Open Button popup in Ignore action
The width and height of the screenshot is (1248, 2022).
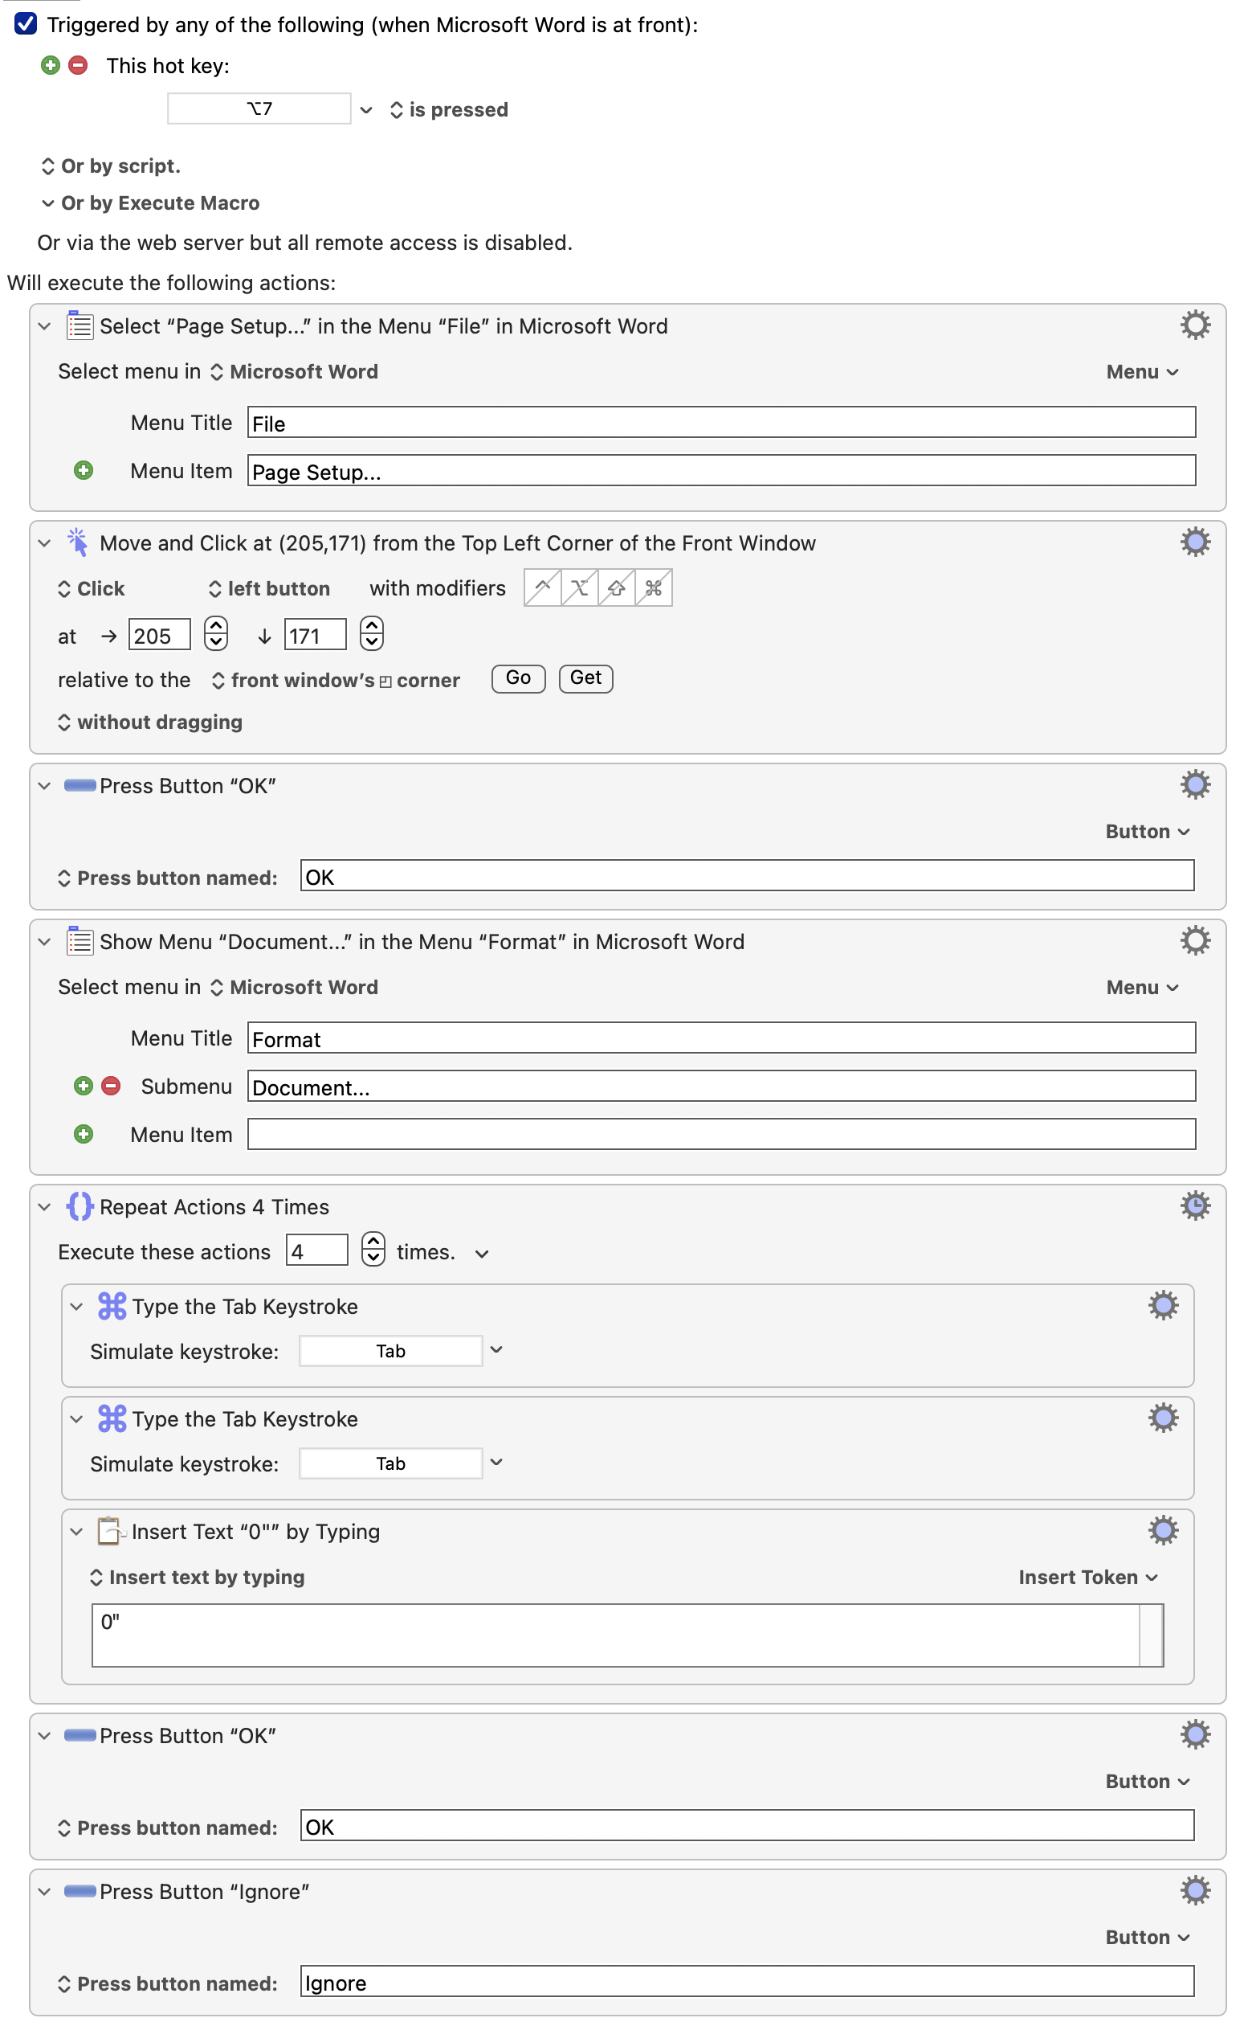1147,1937
